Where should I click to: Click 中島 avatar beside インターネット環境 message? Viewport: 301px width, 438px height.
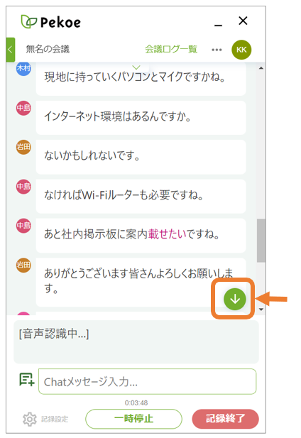click(23, 108)
